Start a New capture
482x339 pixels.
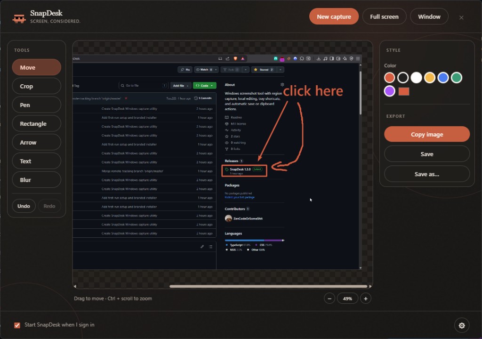334,16
